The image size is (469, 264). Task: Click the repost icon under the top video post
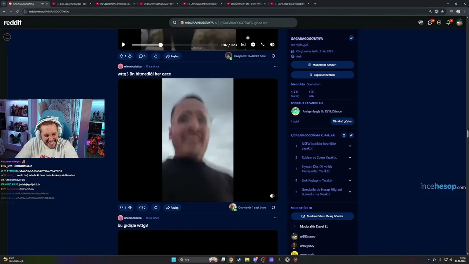tap(155, 56)
